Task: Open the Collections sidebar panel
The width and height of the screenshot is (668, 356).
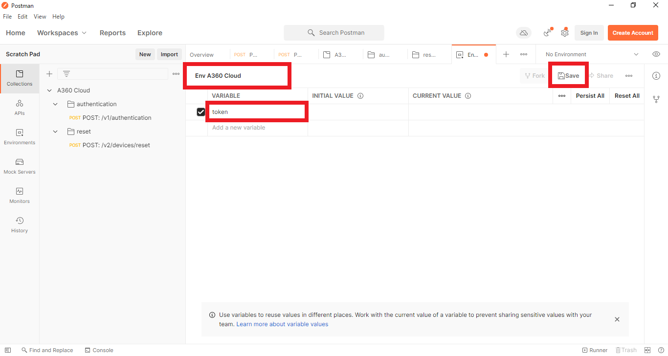Action: (x=20, y=78)
